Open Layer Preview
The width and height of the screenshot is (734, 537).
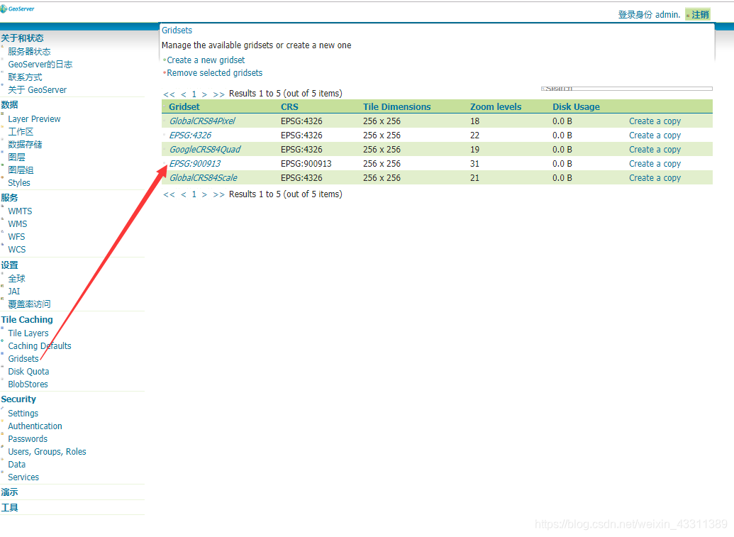click(x=34, y=119)
